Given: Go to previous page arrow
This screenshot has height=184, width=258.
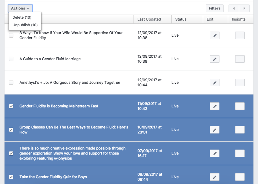Looking at the screenshot, I should (x=234, y=8).
